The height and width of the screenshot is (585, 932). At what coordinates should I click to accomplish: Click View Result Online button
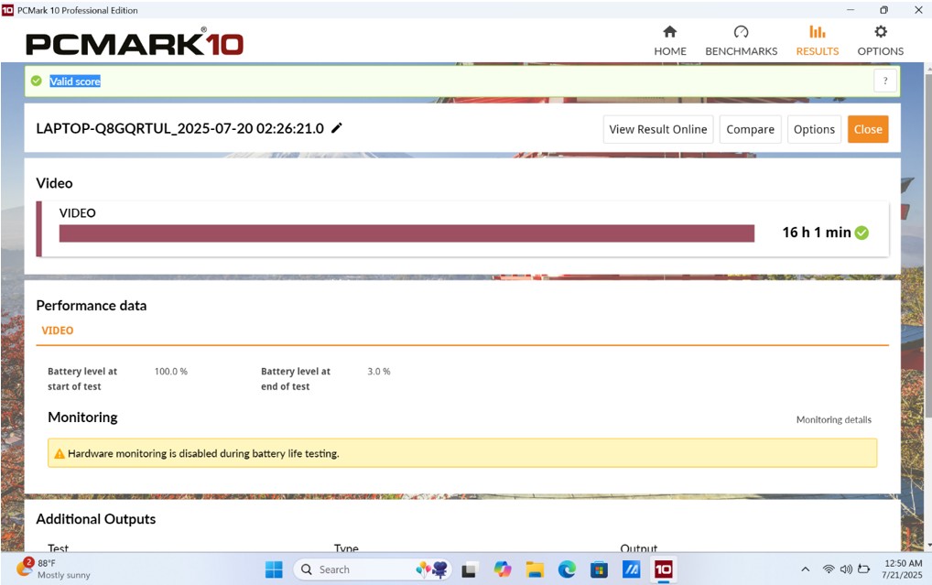(657, 129)
